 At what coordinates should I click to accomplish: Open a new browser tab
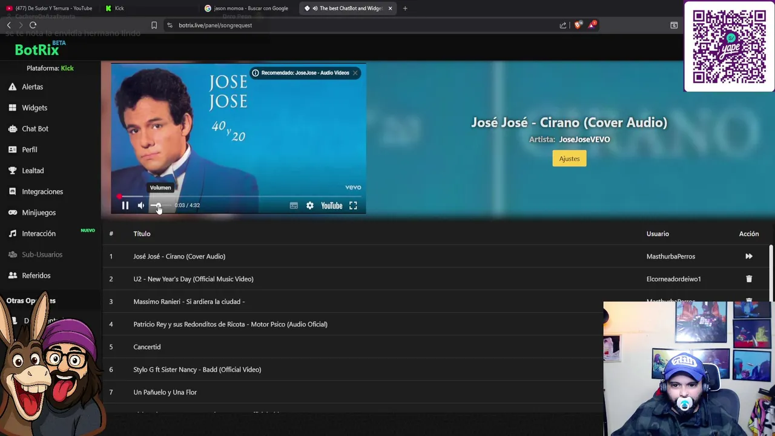click(405, 8)
